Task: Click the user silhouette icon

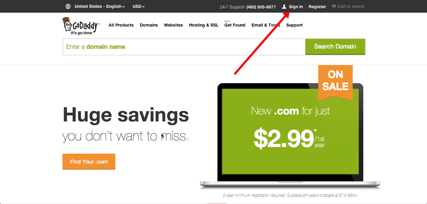Action: point(284,6)
